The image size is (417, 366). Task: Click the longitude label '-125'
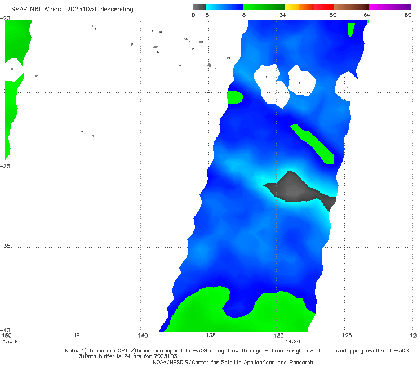345,336
